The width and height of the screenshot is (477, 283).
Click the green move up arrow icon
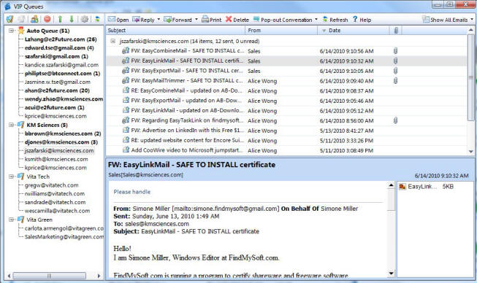tap(60, 19)
